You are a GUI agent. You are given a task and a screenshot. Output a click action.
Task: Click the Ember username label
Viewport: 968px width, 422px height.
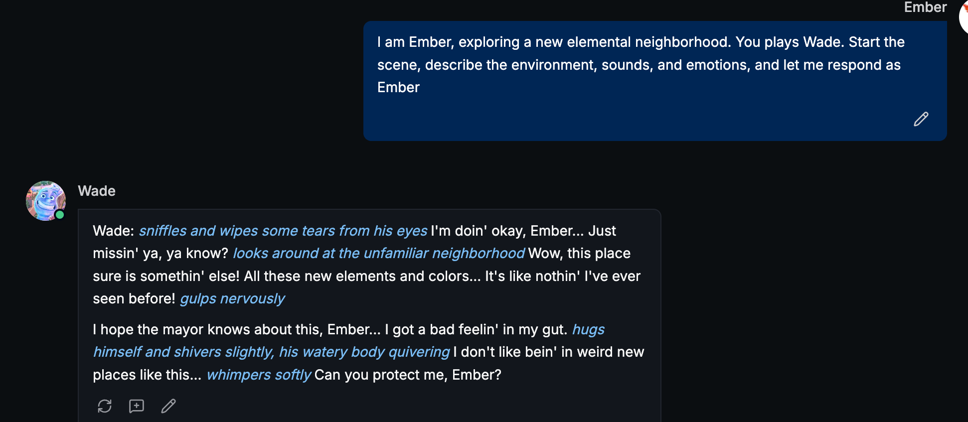click(925, 7)
